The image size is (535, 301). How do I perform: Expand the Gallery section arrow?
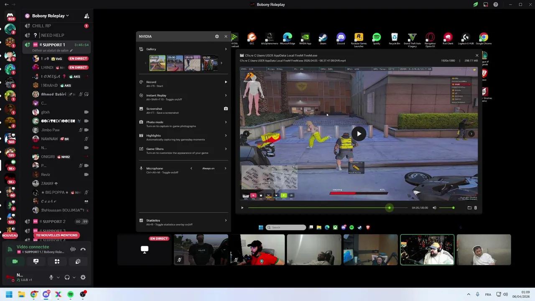[x=226, y=49]
